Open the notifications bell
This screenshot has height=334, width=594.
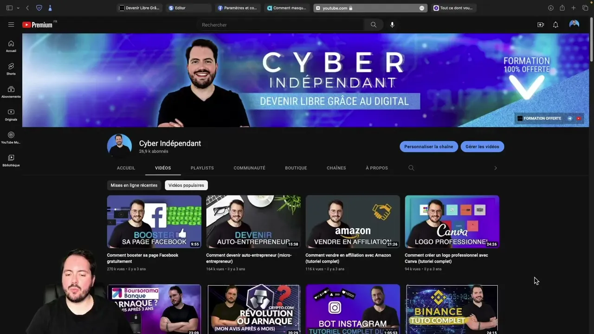(x=555, y=25)
